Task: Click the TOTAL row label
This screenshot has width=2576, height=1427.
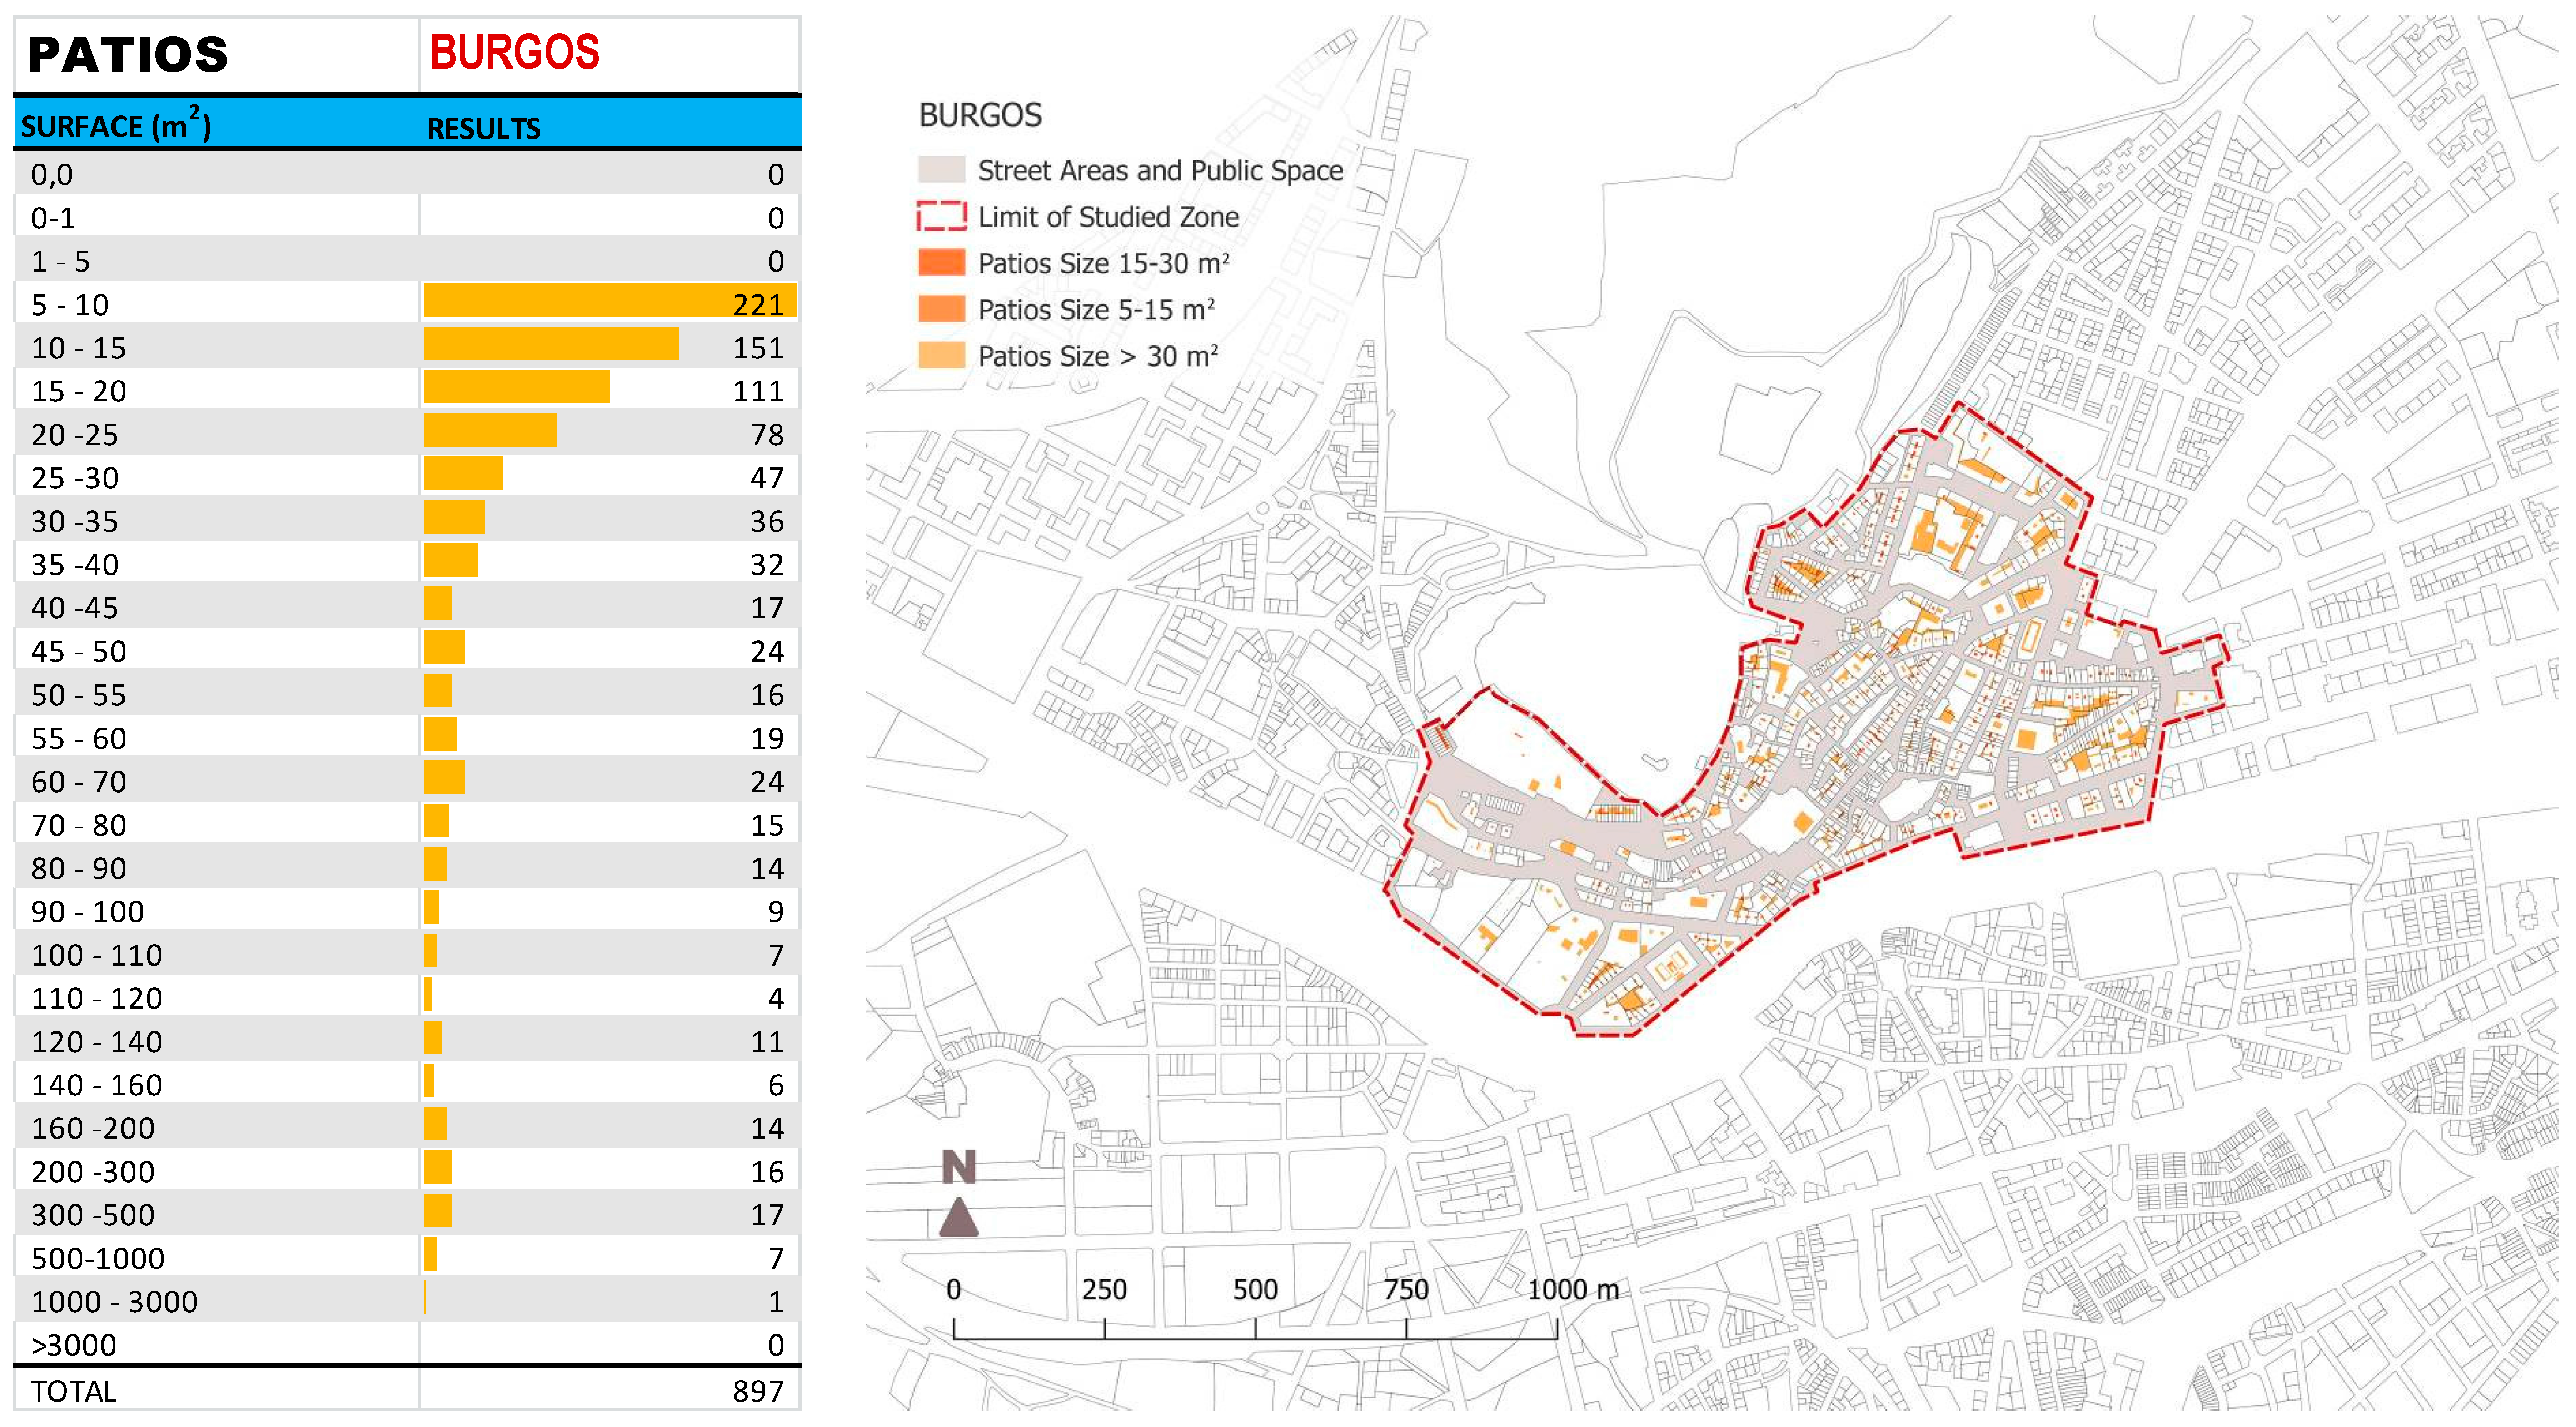Action: (x=73, y=1391)
